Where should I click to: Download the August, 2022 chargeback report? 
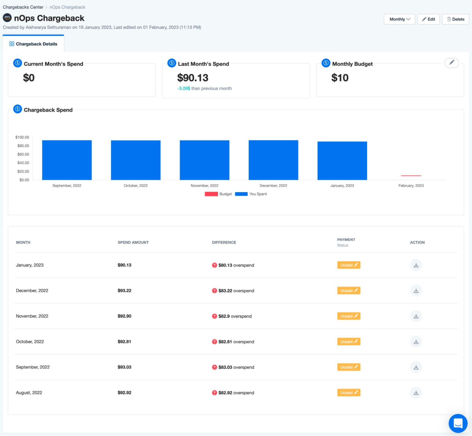416,392
